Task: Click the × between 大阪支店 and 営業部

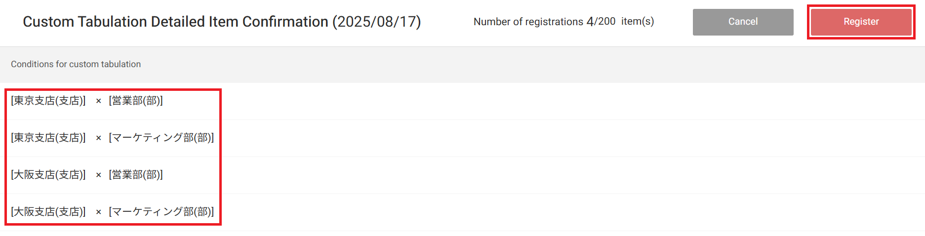Action: click(98, 175)
